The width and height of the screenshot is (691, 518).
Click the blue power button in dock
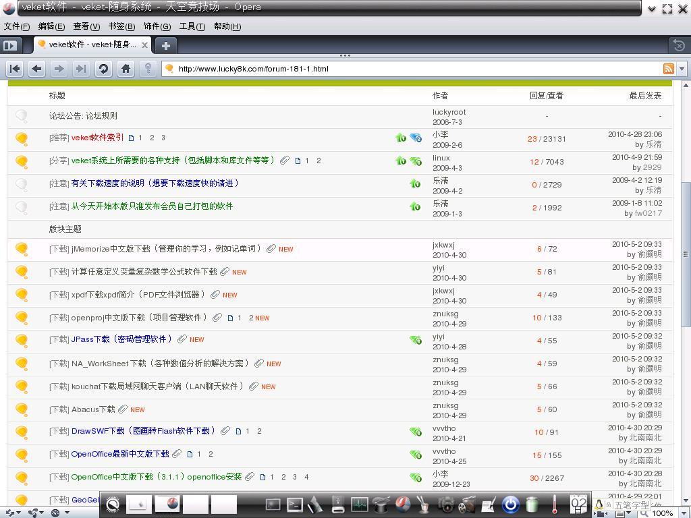click(510, 505)
